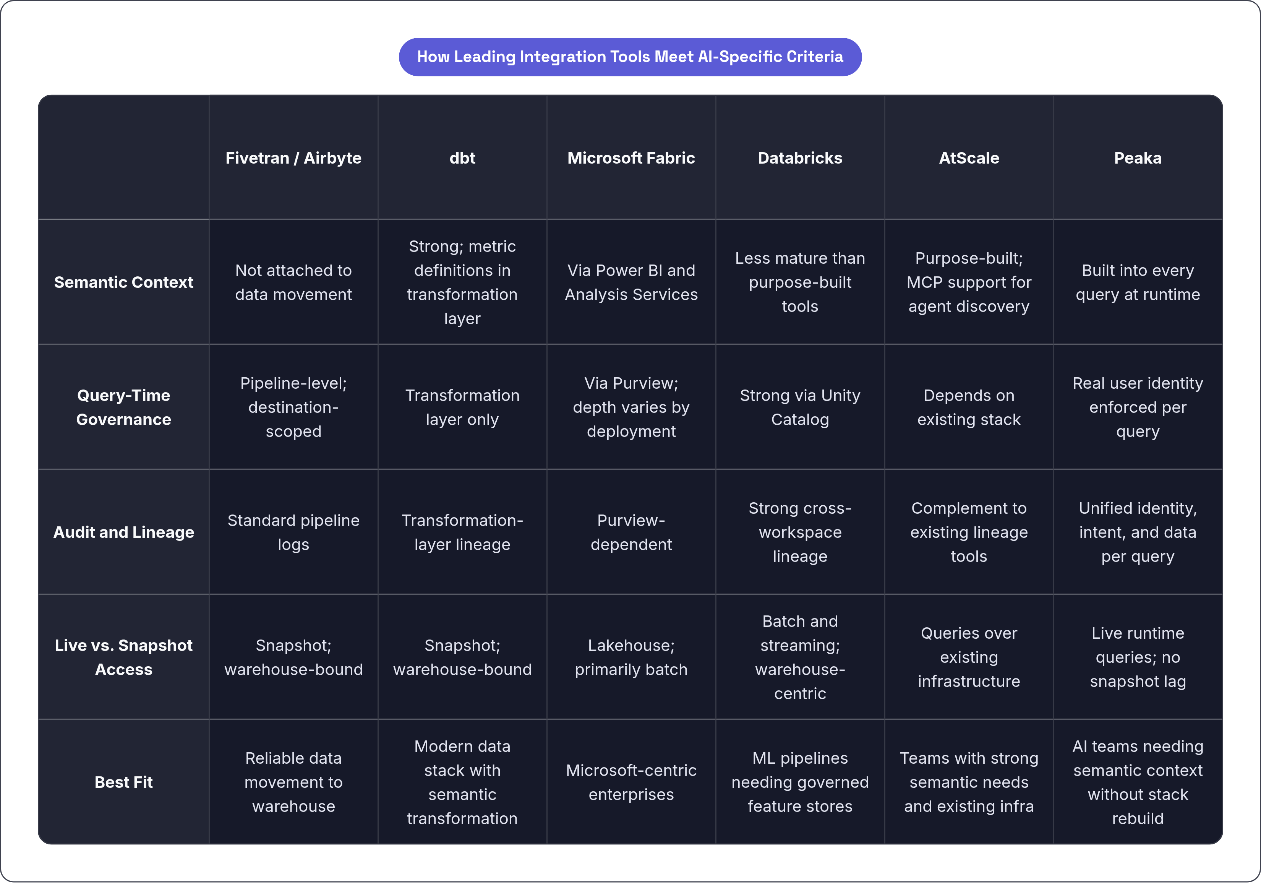Click Fivetran's 'Snapshot; warehouse-bound' cell

(x=293, y=657)
